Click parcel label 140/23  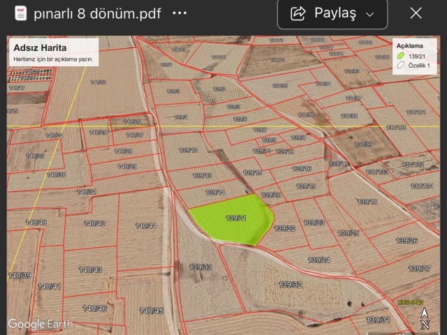35,156
